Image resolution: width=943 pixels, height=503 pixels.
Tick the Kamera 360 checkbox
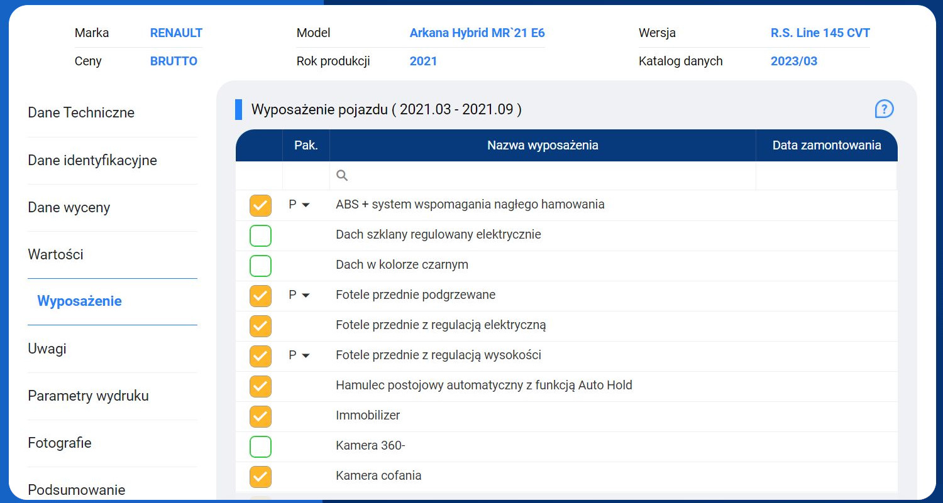coord(260,446)
